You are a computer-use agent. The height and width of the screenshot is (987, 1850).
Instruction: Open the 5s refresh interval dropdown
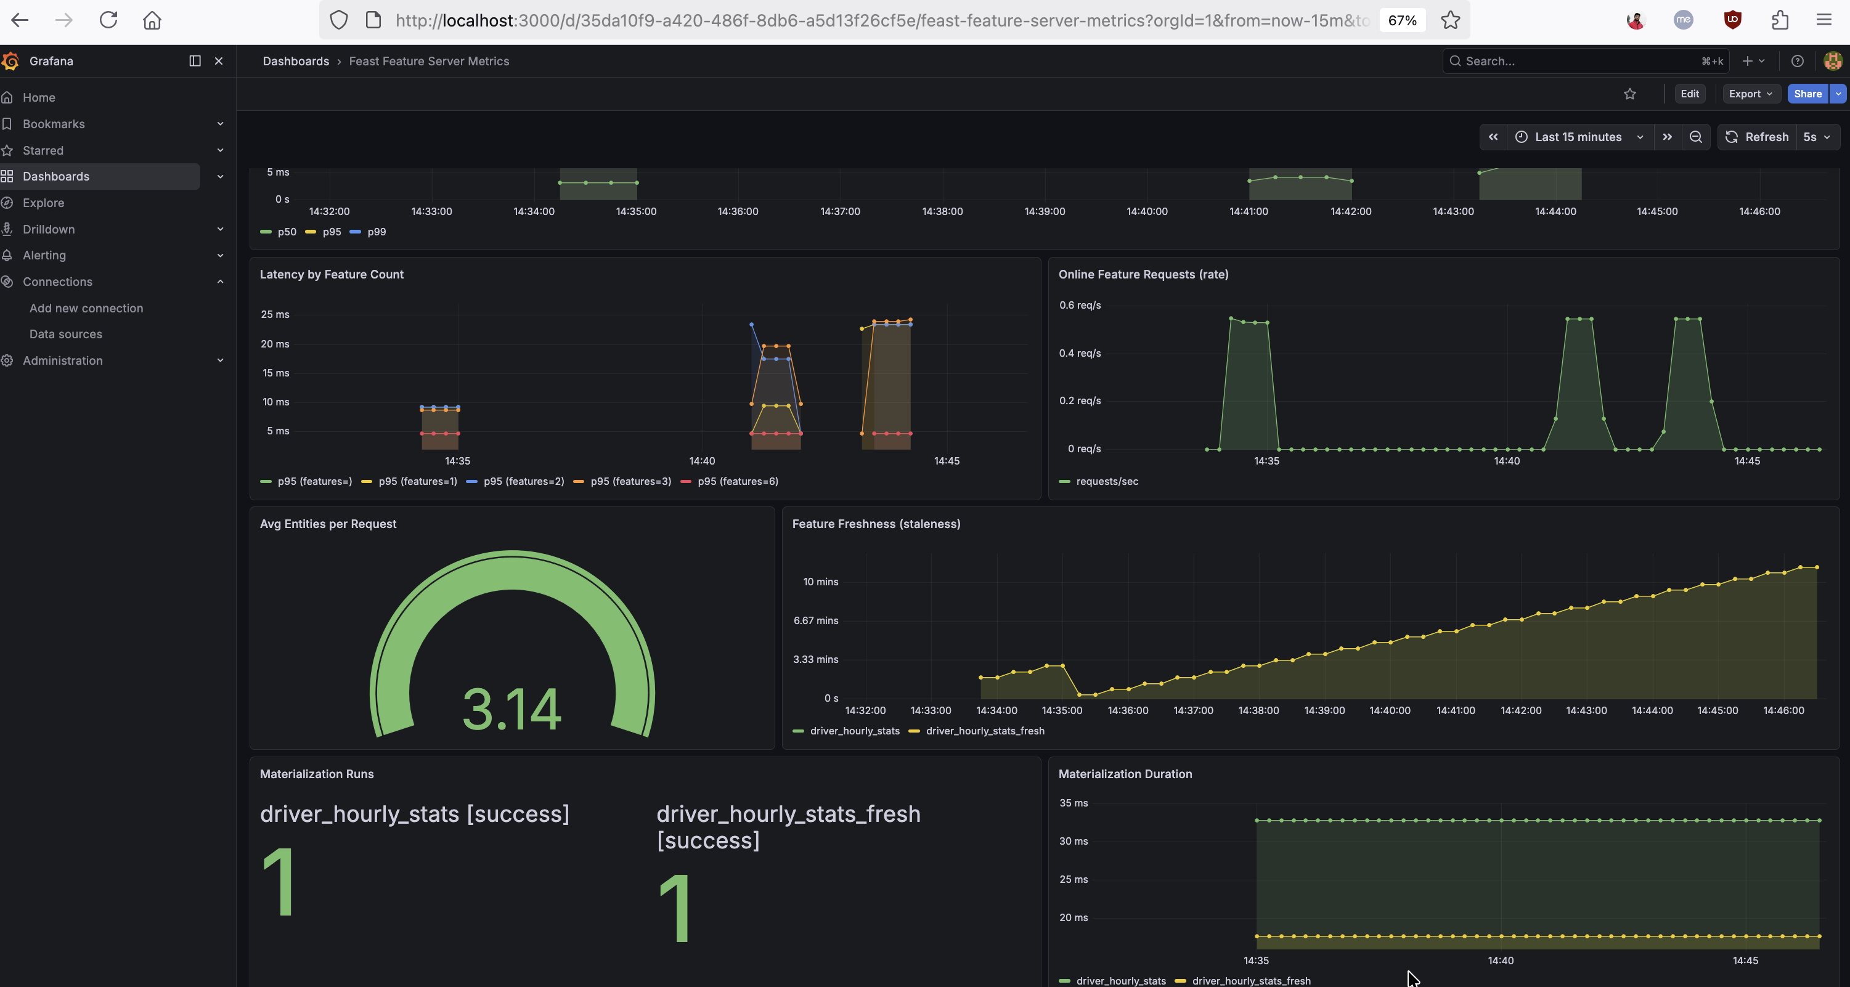(1816, 137)
